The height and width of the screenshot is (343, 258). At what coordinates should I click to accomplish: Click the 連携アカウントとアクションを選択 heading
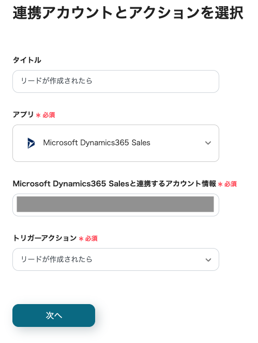128,12
